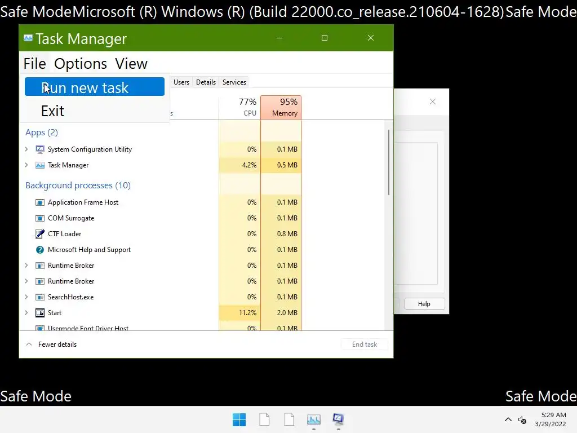Screen dimensions: 577x433
Task: Click the SearchHost.exe process icon
Action: [x=40, y=297]
